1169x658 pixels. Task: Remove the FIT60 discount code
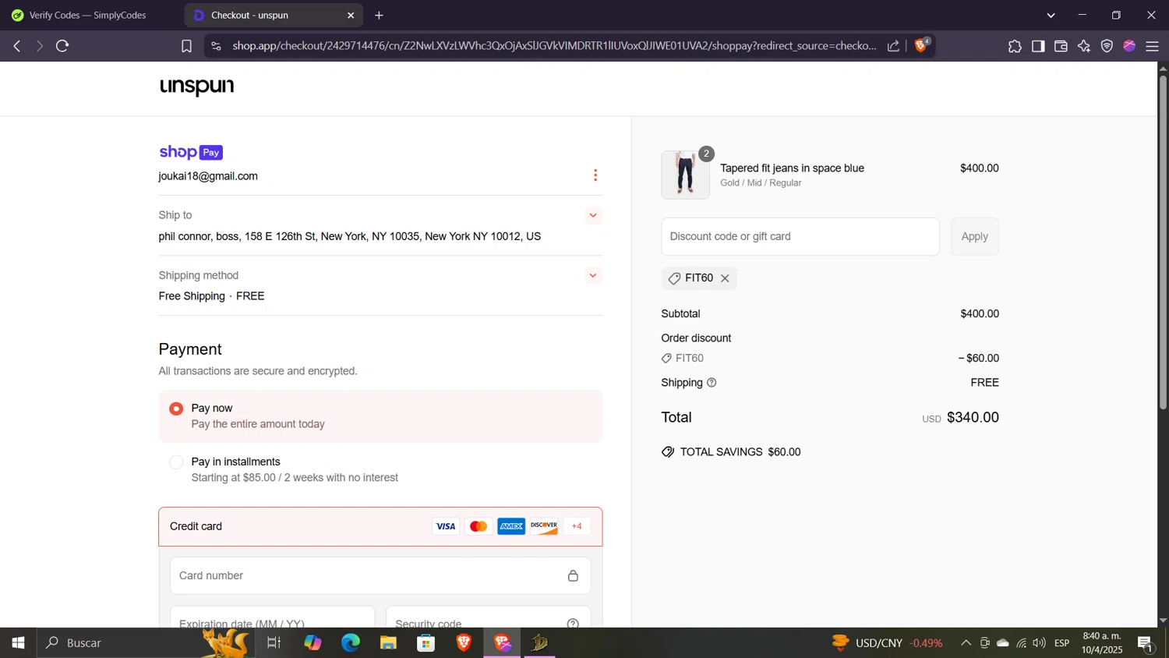click(x=725, y=278)
